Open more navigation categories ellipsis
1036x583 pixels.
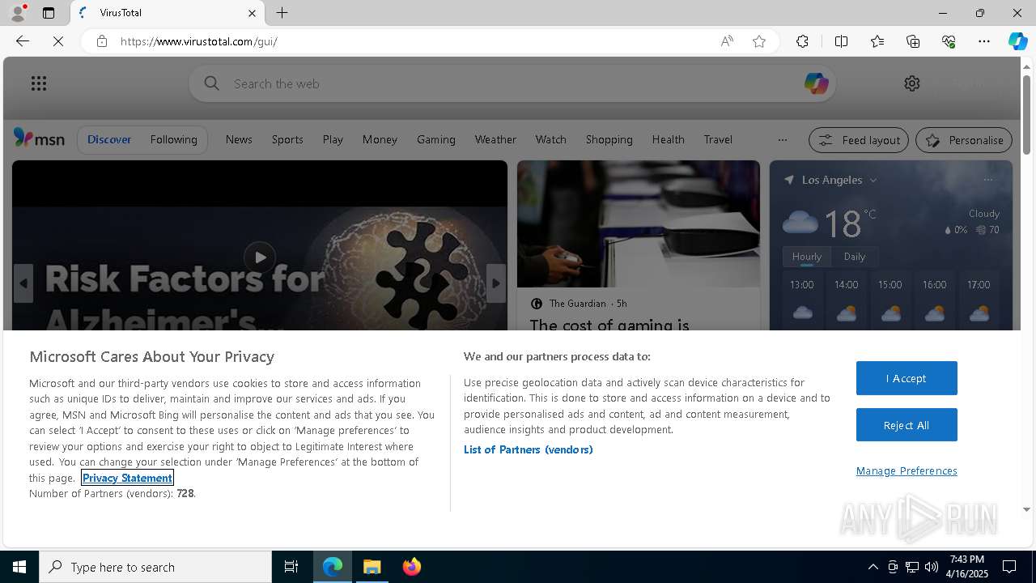(x=782, y=139)
